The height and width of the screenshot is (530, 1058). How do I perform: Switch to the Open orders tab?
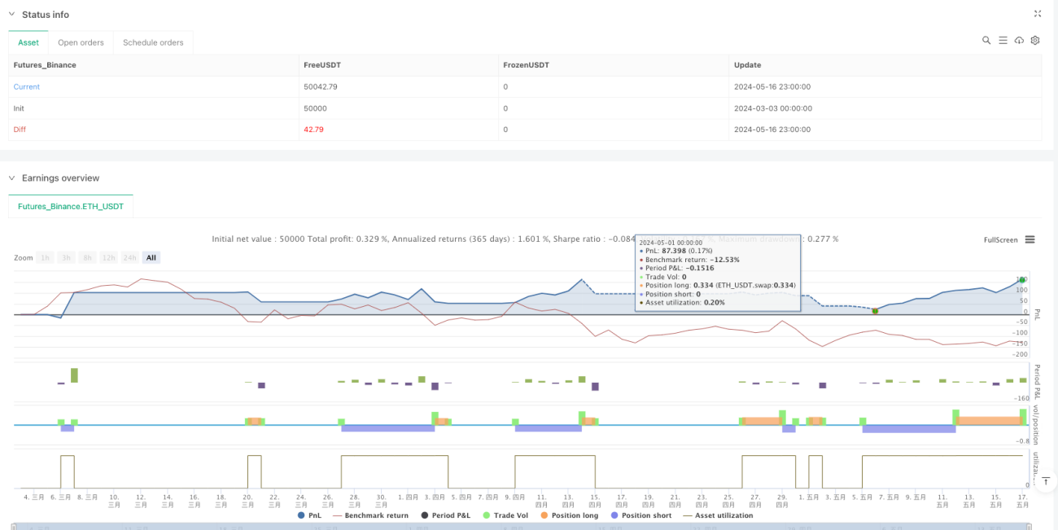point(81,42)
